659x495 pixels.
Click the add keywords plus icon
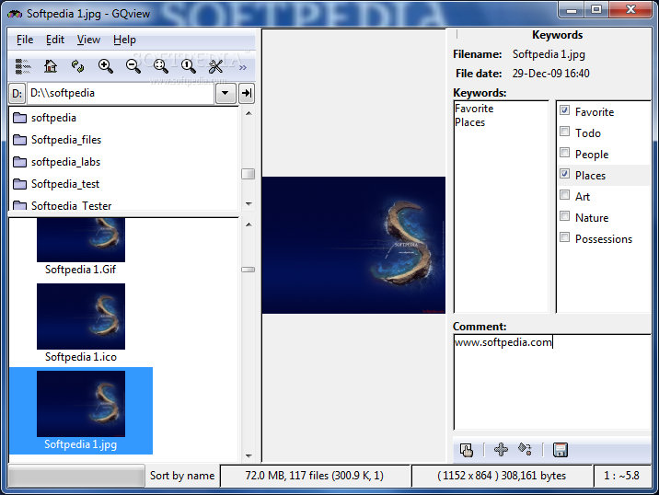click(x=501, y=450)
